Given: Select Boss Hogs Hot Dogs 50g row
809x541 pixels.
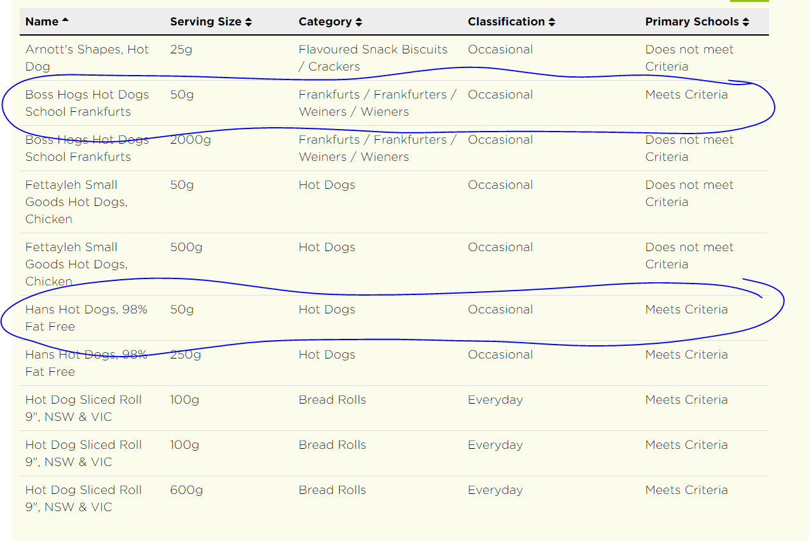Looking at the screenshot, I should (394, 103).
